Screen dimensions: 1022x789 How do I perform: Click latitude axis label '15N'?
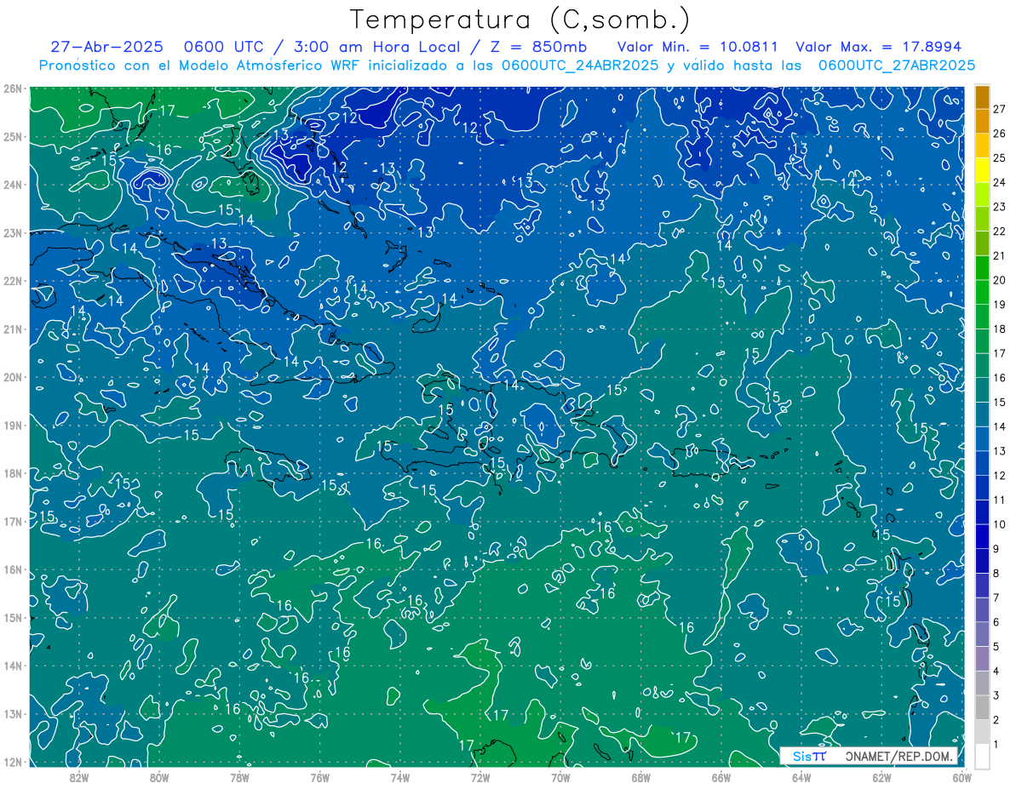14,618
